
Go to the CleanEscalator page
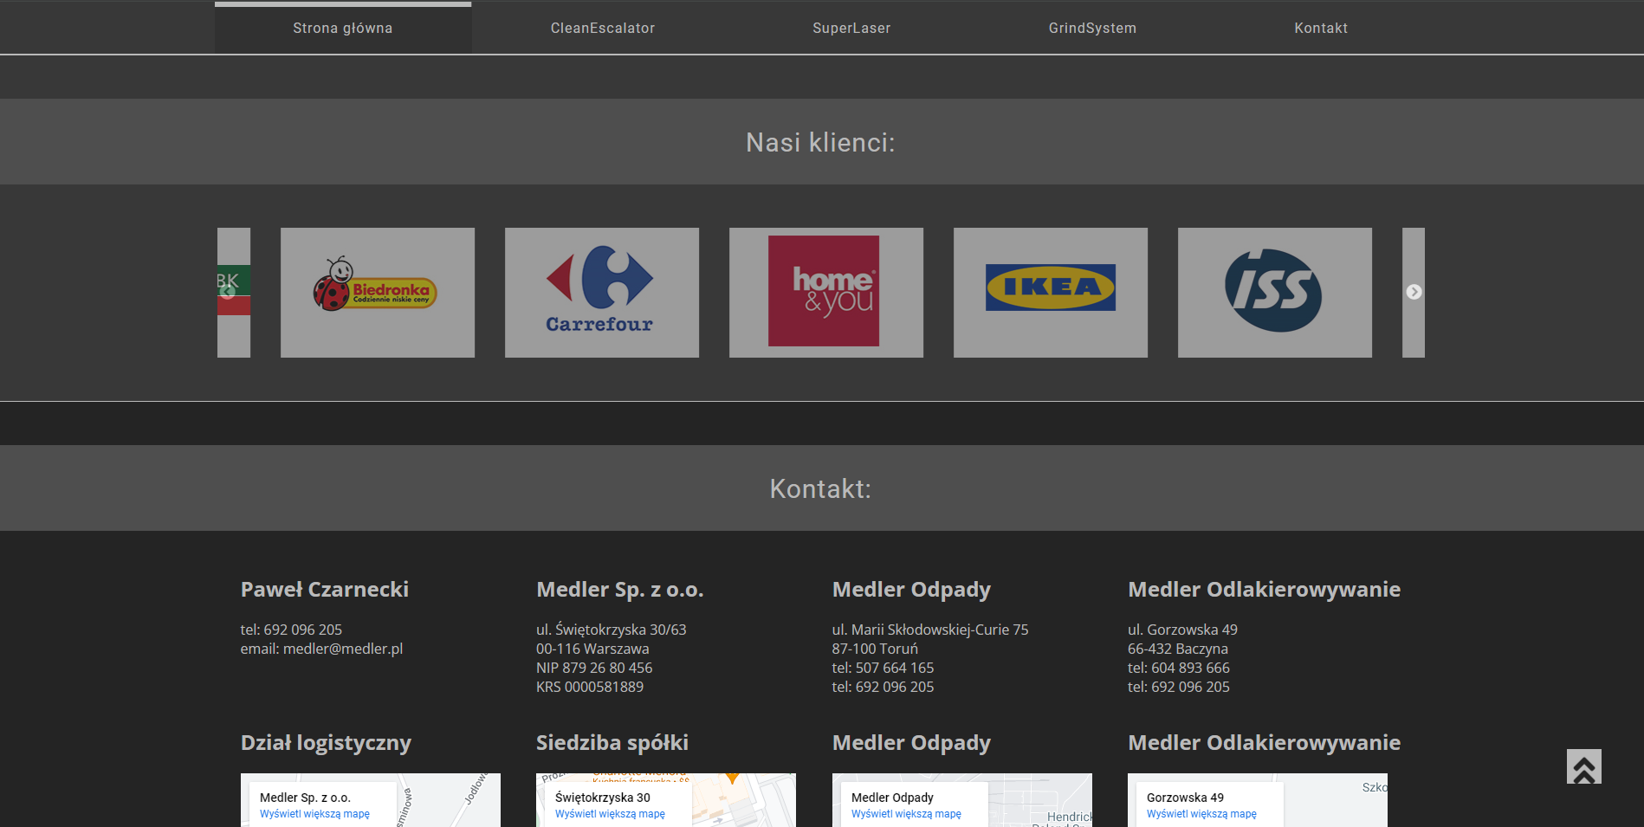click(x=603, y=29)
